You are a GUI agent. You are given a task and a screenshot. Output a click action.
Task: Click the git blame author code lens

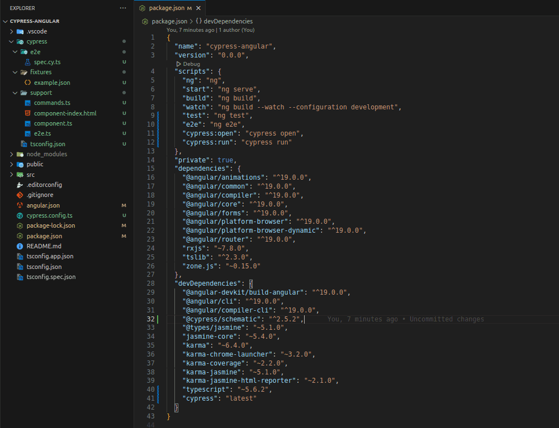tap(210, 30)
